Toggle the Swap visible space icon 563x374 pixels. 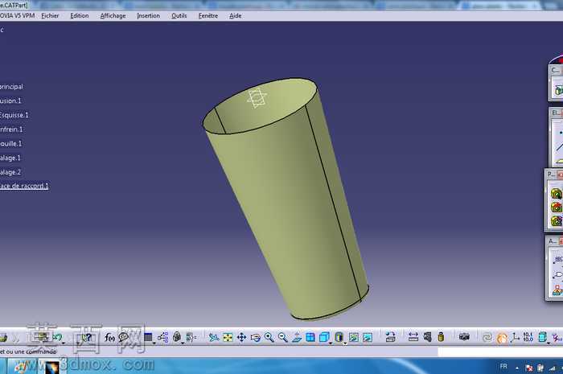tap(368, 337)
